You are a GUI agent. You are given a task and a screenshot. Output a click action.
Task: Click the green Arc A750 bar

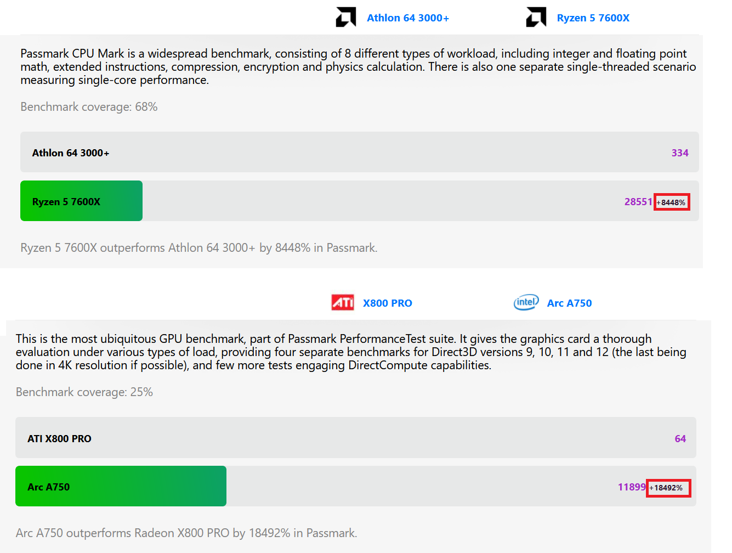pyautogui.click(x=121, y=487)
